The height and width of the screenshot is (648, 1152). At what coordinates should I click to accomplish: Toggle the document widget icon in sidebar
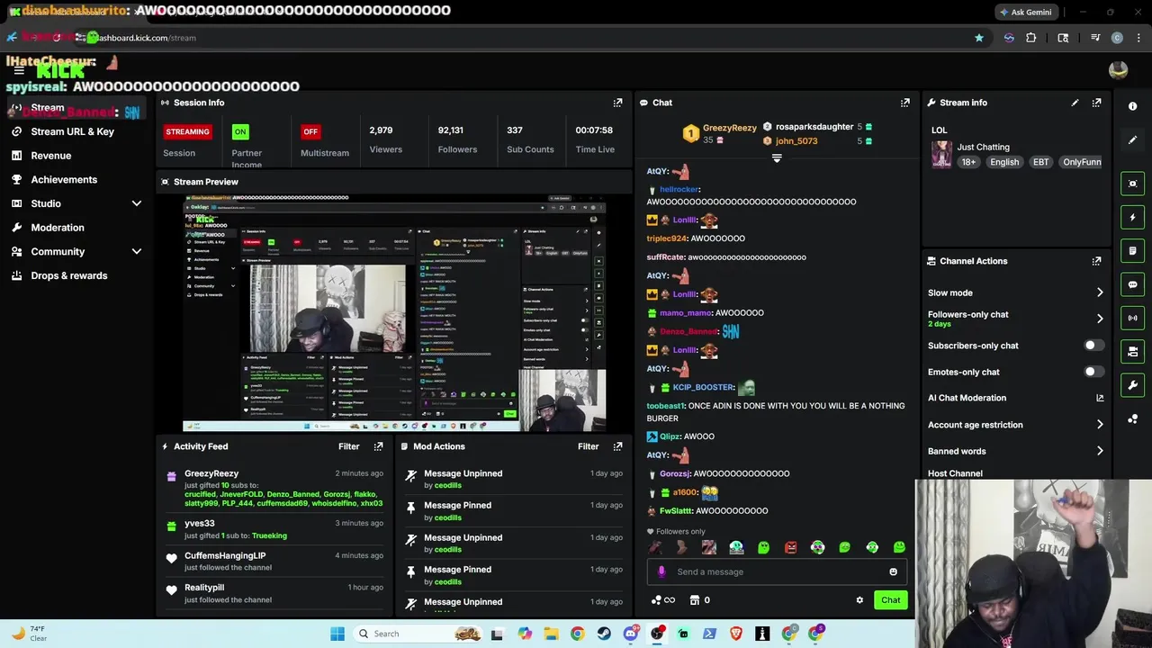pyautogui.click(x=1132, y=250)
